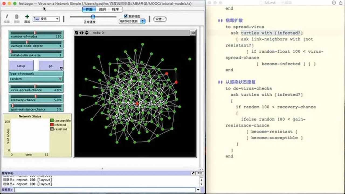Open the widget type dropdown showing 按钮
The image size is (345, 194).
click(46, 19)
